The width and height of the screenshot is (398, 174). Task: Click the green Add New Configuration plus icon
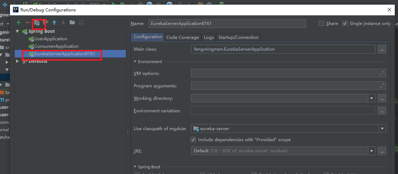pyautogui.click(x=19, y=22)
